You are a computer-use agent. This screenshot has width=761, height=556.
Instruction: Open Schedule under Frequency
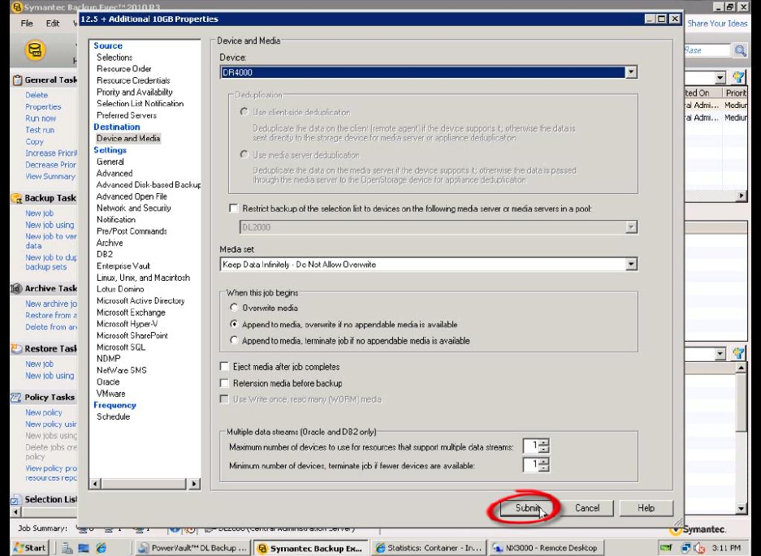[113, 416]
